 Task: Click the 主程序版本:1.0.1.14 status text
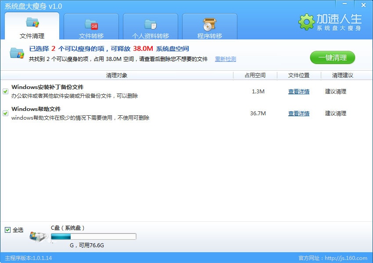(29, 258)
